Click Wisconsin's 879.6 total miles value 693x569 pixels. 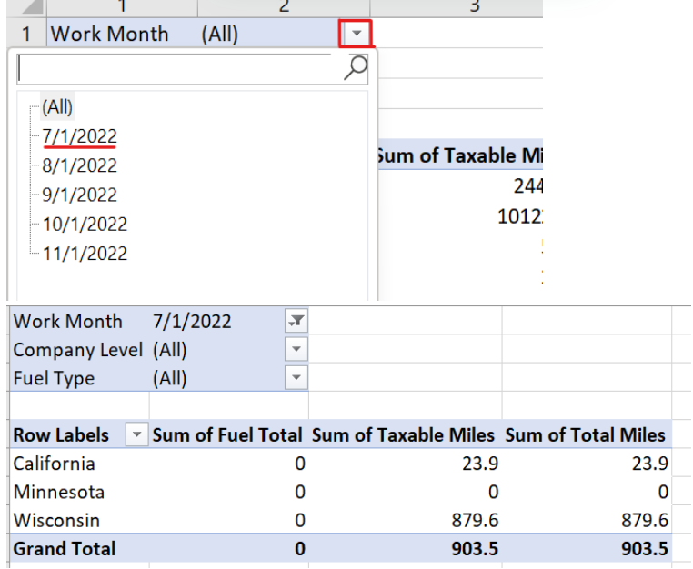coord(645,521)
